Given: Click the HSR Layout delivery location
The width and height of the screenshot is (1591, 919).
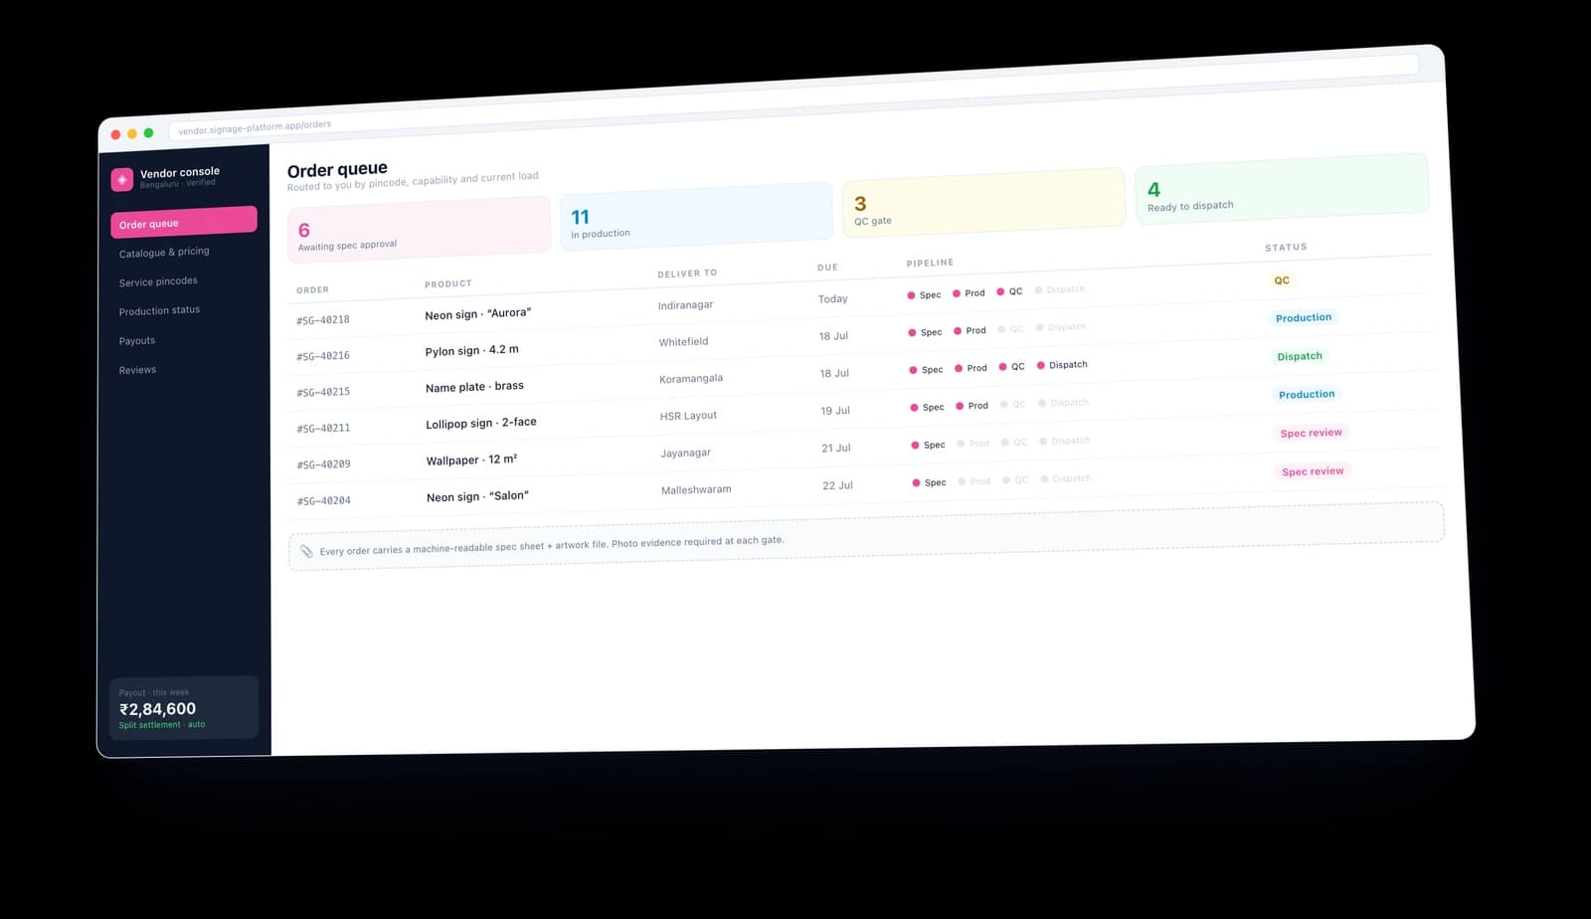Looking at the screenshot, I should pyautogui.click(x=688, y=416).
